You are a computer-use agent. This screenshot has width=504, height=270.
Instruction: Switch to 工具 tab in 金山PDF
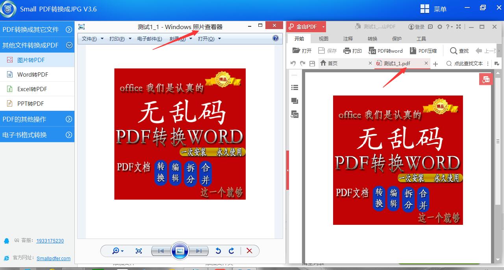[x=421, y=39]
